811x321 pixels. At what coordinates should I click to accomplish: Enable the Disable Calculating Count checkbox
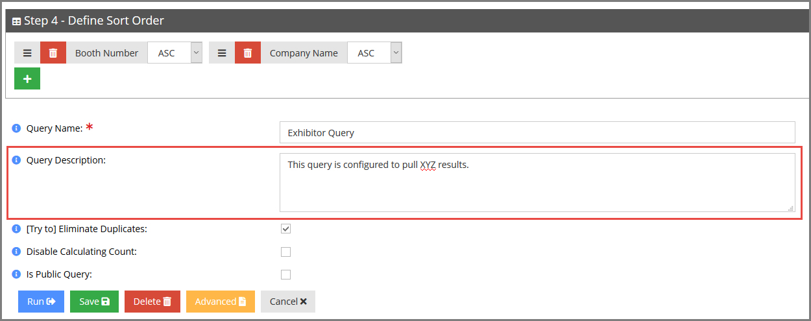coord(285,252)
